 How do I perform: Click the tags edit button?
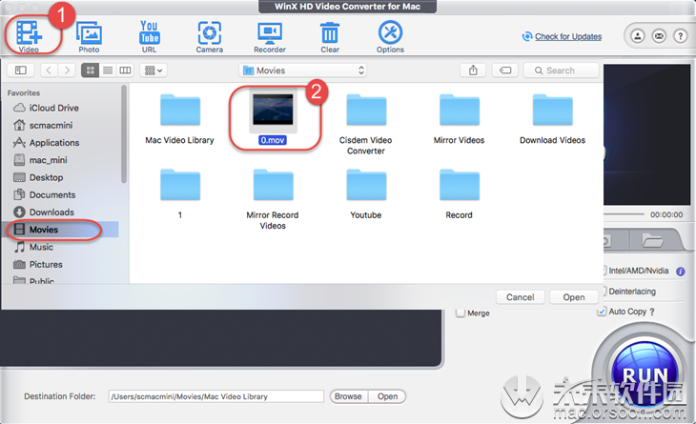(x=505, y=71)
